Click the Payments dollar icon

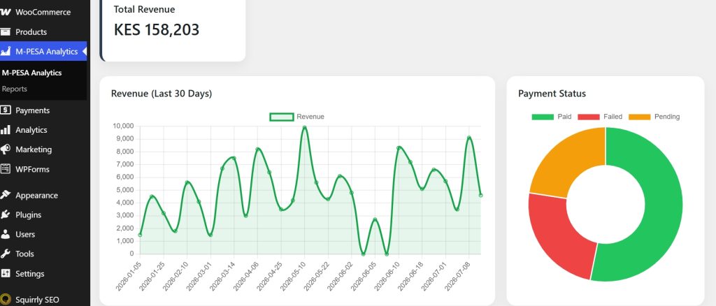tap(5, 110)
